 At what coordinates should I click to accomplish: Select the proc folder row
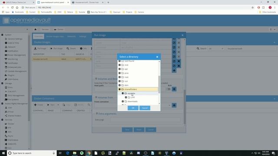coord(138,73)
